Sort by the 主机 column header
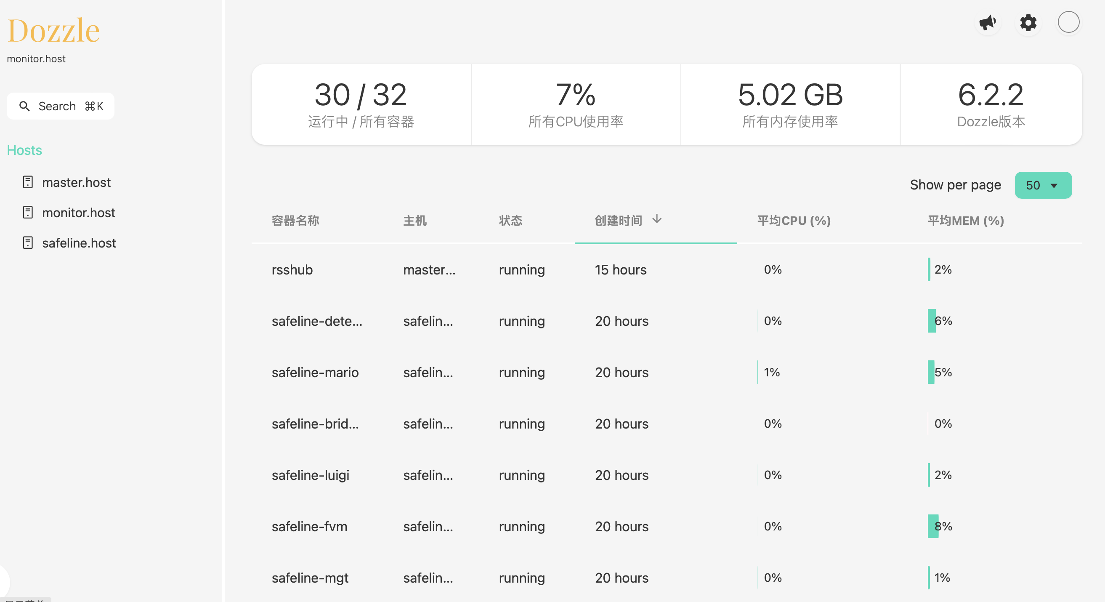 tap(415, 221)
